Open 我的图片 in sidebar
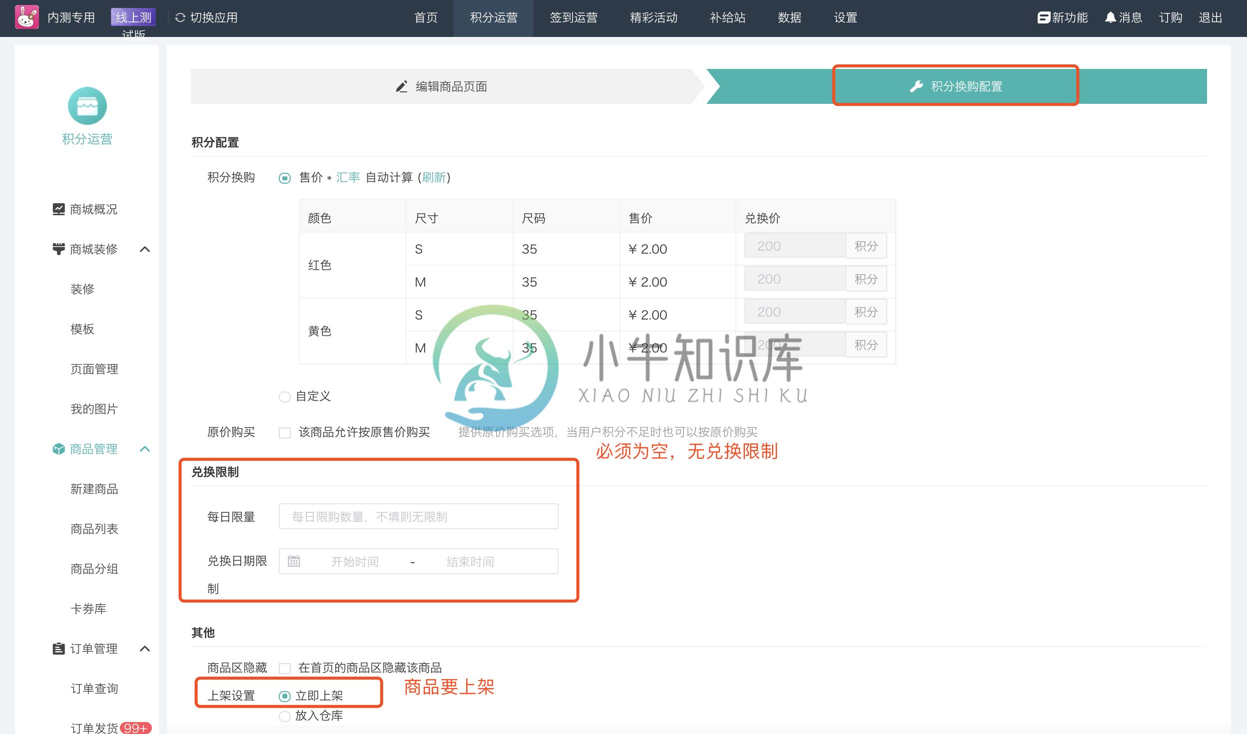Image resolution: width=1247 pixels, height=734 pixels. (94, 409)
